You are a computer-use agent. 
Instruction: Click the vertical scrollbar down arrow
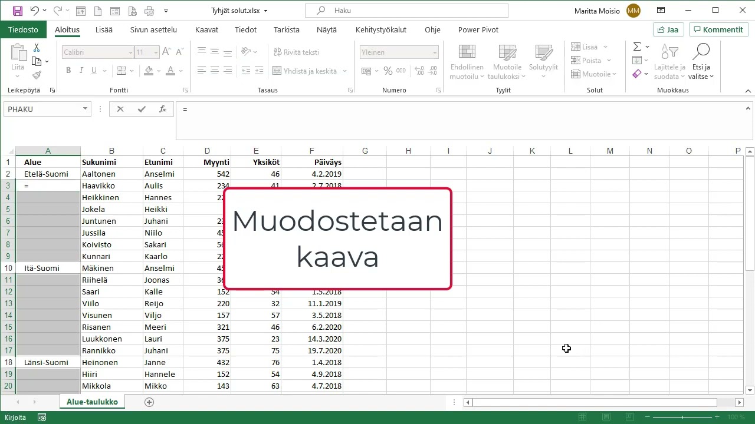pyautogui.click(x=750, y=389)
